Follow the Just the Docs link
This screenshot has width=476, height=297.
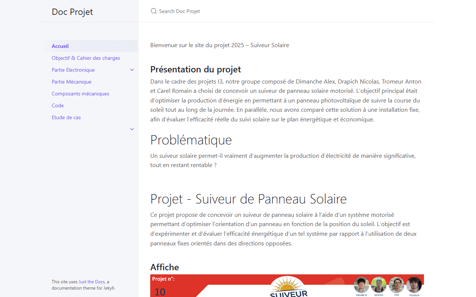click(91, 282)
